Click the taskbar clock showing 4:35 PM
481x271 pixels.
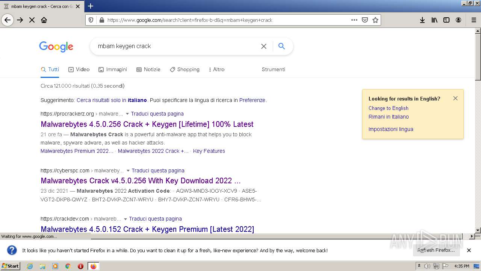461,266
